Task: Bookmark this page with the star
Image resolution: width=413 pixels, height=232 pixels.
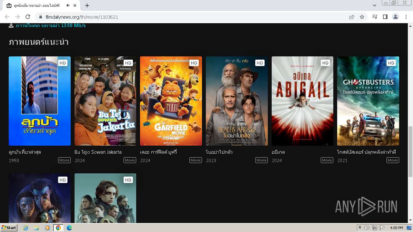Action: click(362, 17)
